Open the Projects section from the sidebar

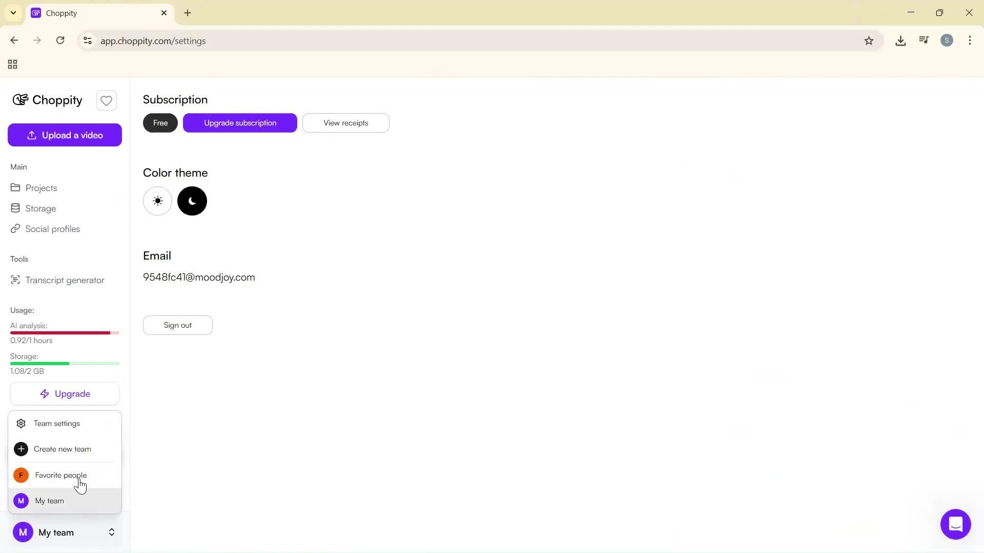41,188
